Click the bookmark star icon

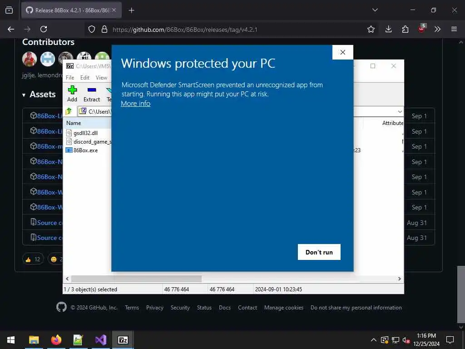[x=371, y=29]
